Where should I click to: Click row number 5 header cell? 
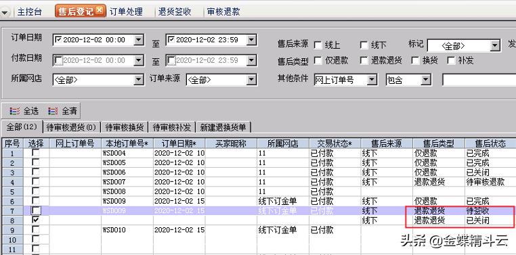tap(12, 191)
